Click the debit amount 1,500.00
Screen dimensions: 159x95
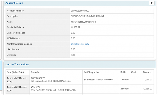(x=124, y=80)
